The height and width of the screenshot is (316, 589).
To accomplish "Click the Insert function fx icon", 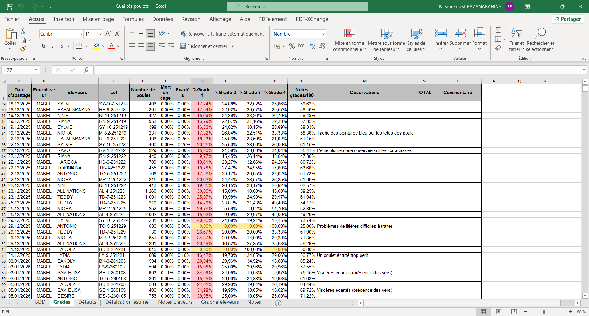I will pyautogui.click(x=86, y=70).
